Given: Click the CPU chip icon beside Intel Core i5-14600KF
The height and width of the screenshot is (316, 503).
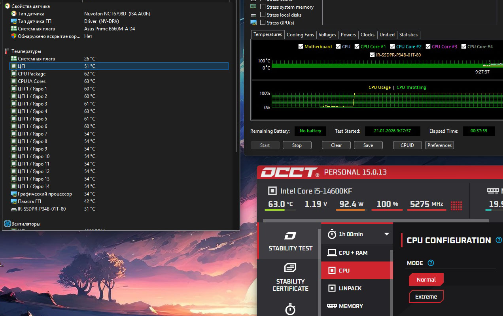Looking at the screenshot, I should click(272, 191).
